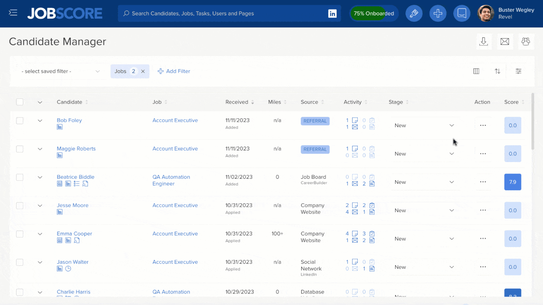Open the filter settings sliders icon

pyautogui.click(x=518, y=71)
